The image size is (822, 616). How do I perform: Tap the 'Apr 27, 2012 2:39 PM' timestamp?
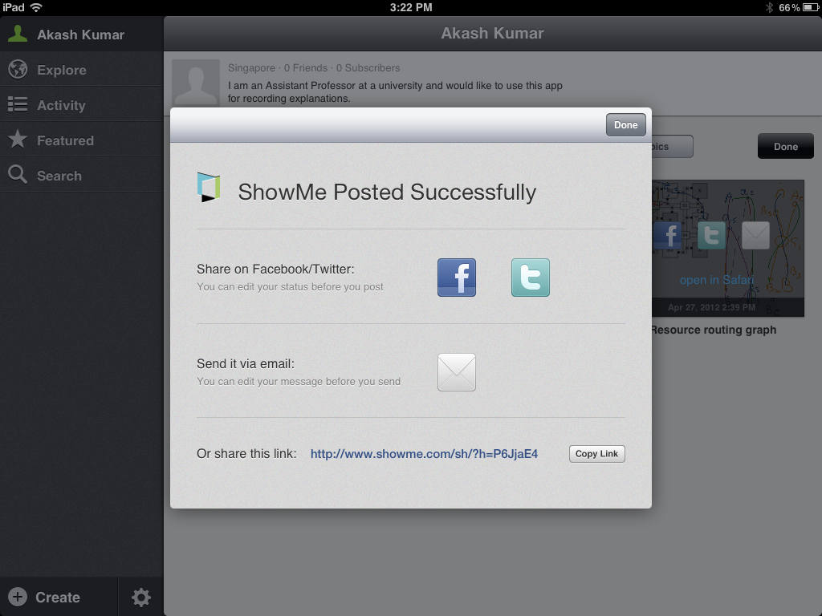pos(711,307)
